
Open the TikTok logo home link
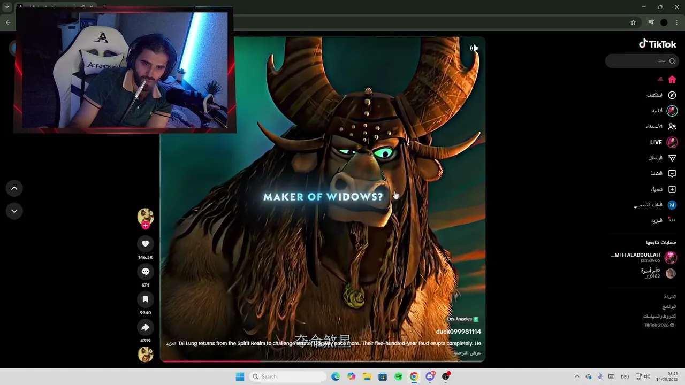point(657,44)
